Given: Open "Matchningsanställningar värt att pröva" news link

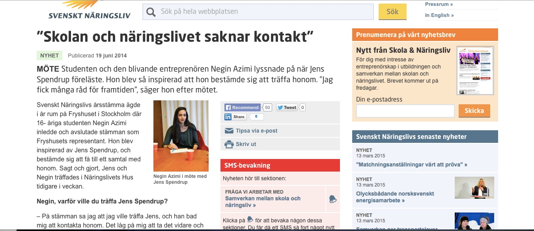Looking at the screenshot, I should [x=411, y=165].
